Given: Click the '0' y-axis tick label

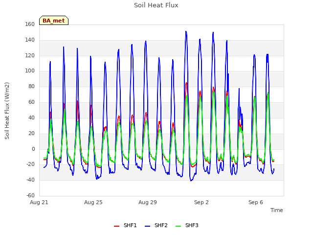Looking at the screenshot, I should [33, 149].
